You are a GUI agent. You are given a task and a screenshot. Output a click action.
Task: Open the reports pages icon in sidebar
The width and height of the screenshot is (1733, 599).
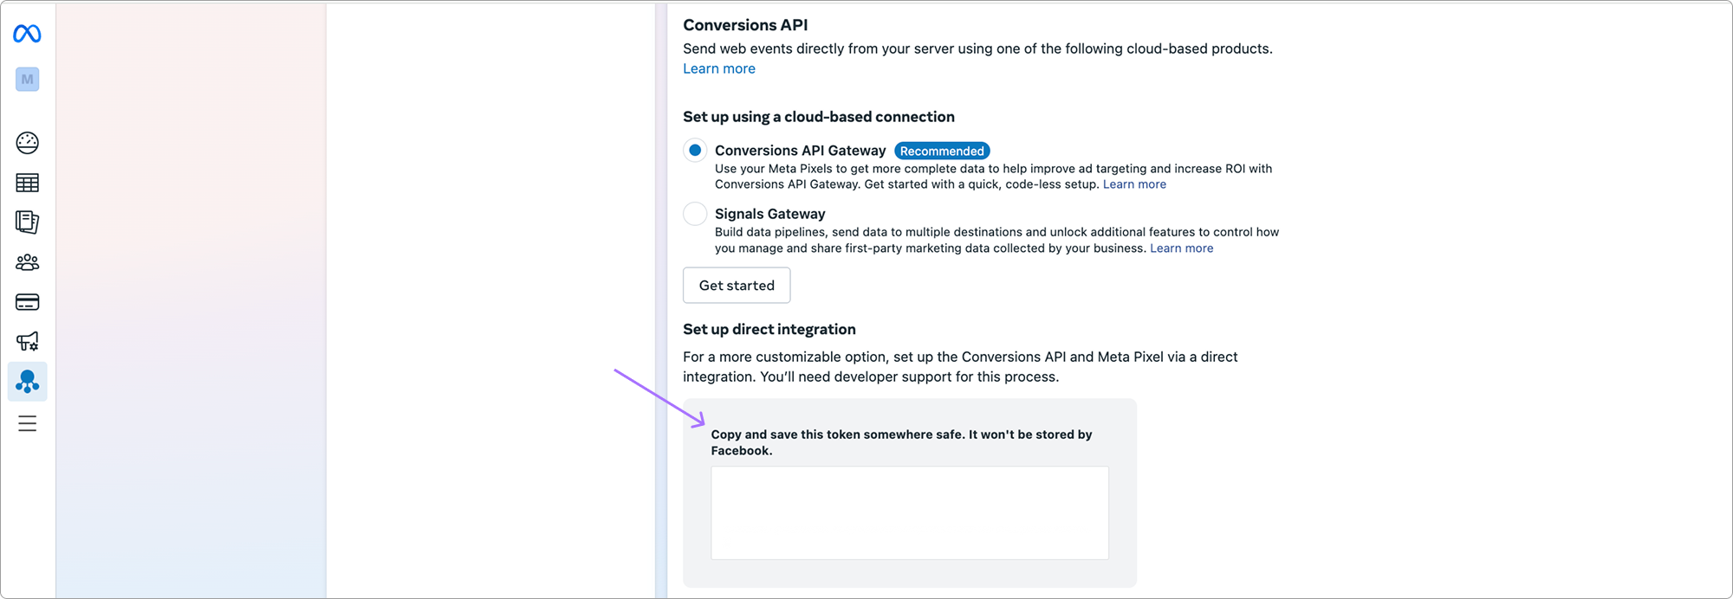click(28, 222)
